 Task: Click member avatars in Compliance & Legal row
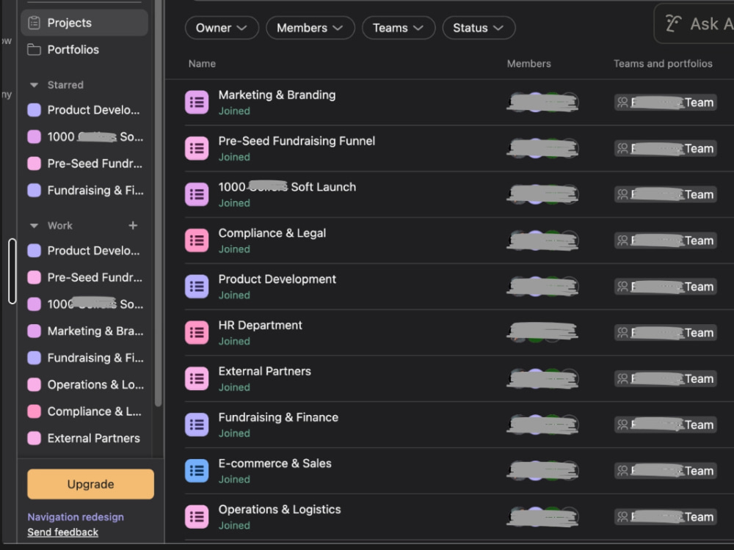click(543, 241)
